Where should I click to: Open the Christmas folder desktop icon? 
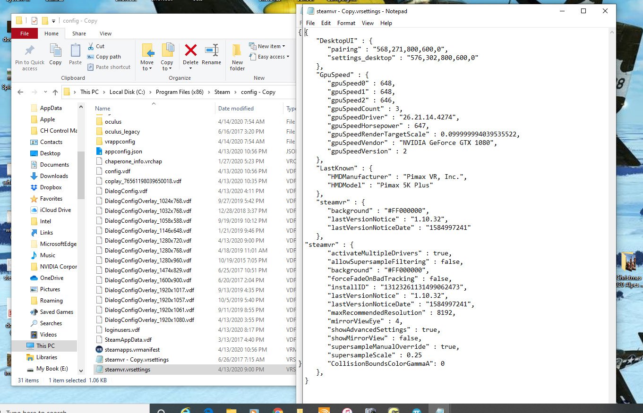(x=629, y=262)
